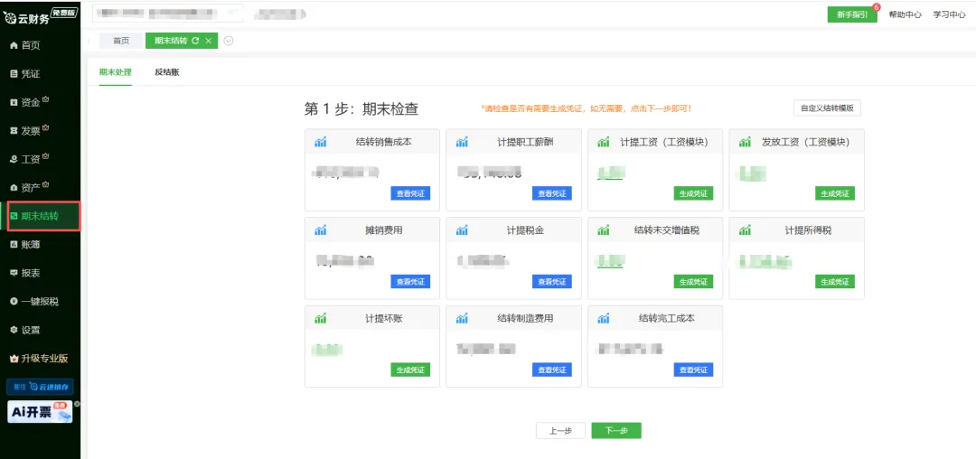Screen dimensions: 976x459
Task: Click 生成凭证 for 发放工资（工资模块）
Action: [x=835, y=193]
